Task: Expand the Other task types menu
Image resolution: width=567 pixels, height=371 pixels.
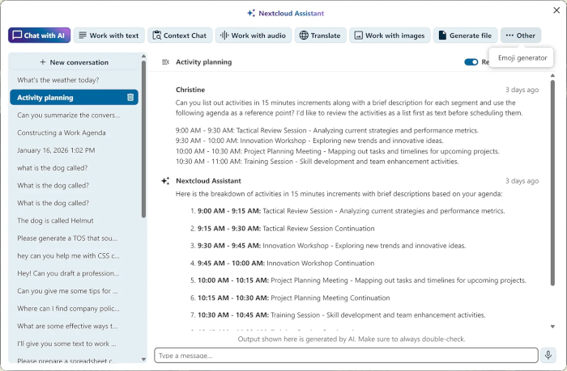Action: click(520, 36)
